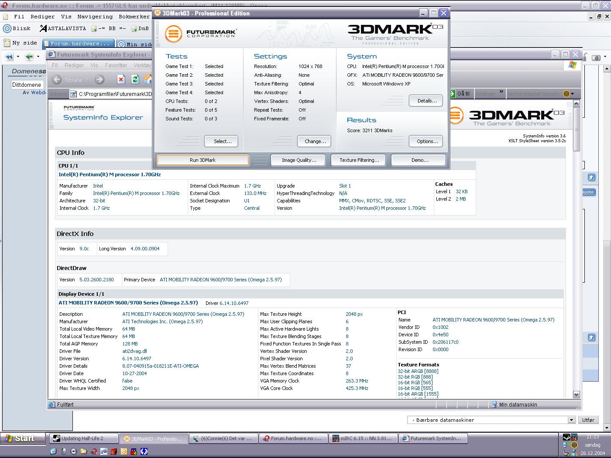Open the BB bookmark in Opera
611x458 pixels.
[x=109, y=28]
